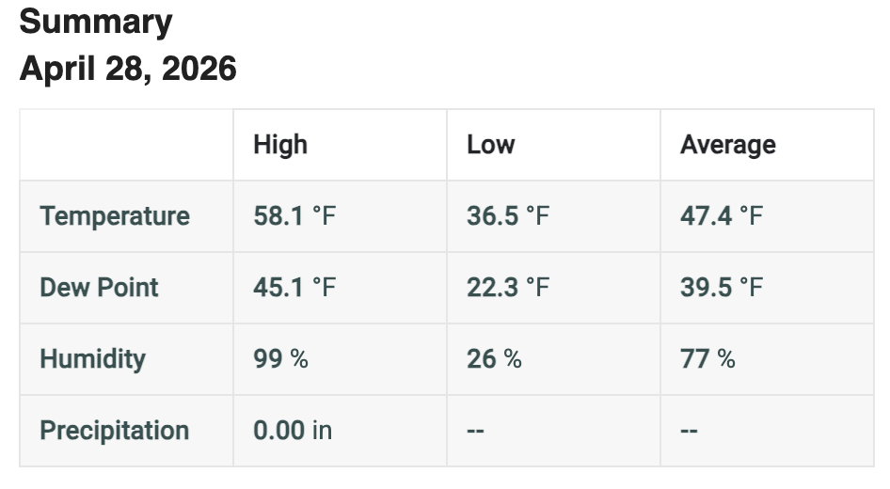The image size is (890, 489).
Task: Select the 36.5 °F low temperature cell
Action: (x=508, y=216)
